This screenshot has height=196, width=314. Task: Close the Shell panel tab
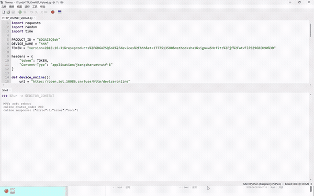click(10, 90)
